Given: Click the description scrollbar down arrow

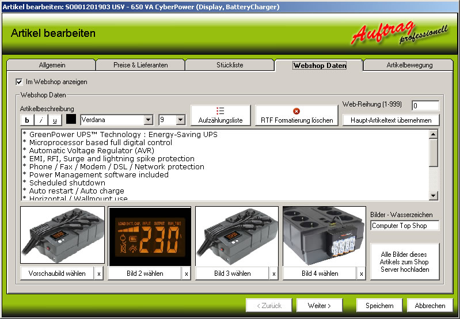Looking at the screenshot, I should coord(433,195).
